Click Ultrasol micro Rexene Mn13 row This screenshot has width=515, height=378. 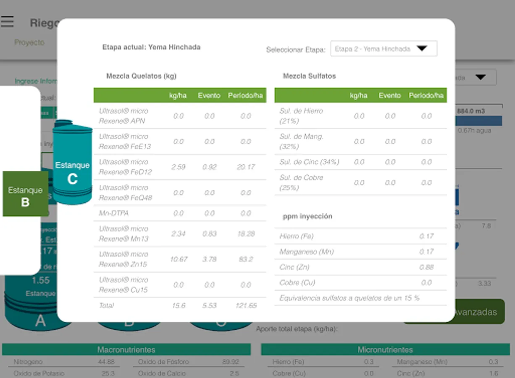(x=180, y=234)
